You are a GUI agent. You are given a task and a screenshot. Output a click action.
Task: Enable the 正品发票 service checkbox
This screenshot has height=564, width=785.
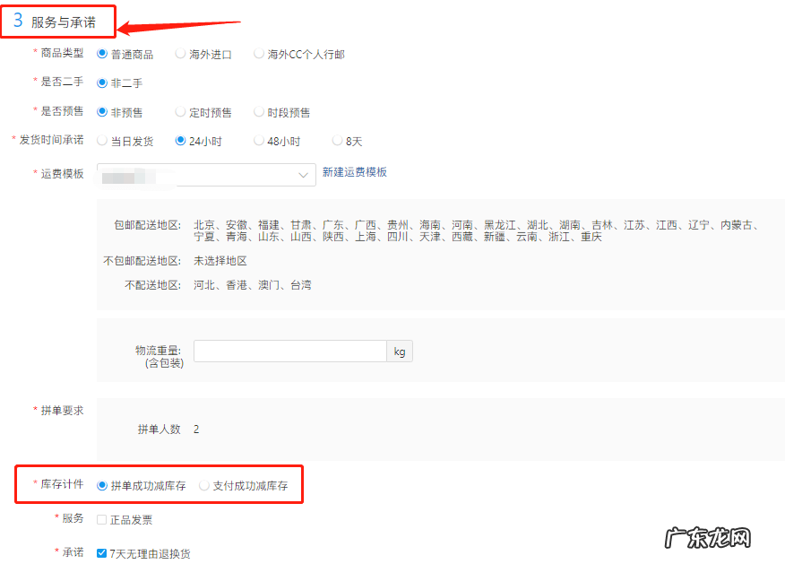pos(100,519)
